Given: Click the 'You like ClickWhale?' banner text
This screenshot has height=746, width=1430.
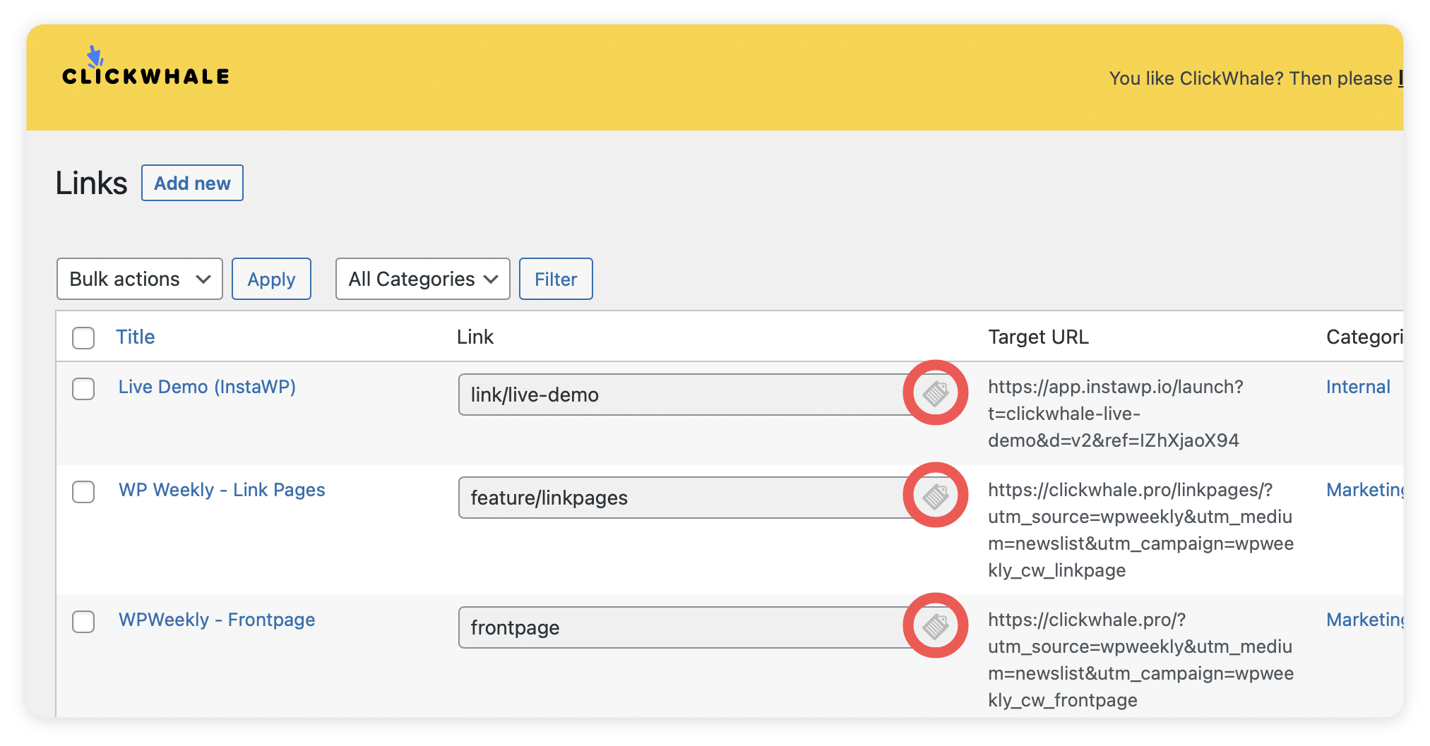Looking at the screenshot, I should (1256, 78).
